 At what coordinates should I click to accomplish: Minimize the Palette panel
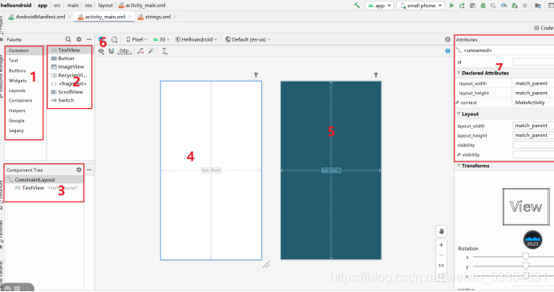pos(89,39)
